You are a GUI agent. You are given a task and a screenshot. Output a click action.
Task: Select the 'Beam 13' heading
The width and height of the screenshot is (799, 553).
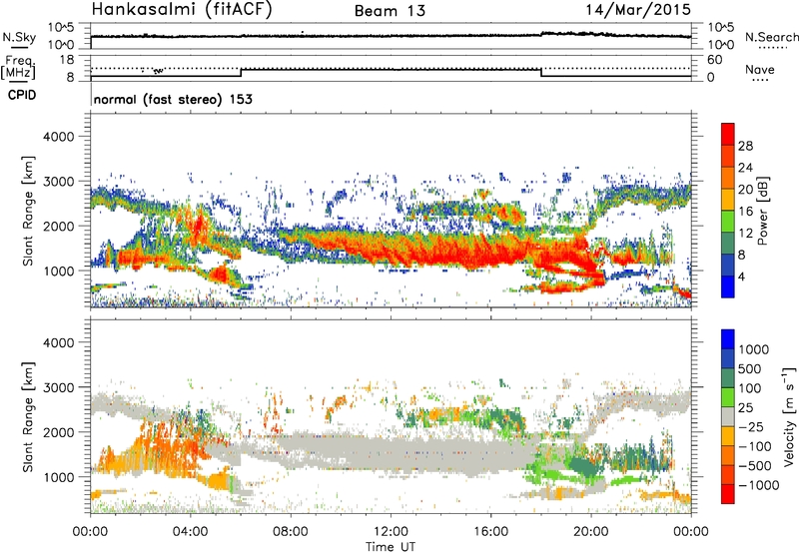click(390, 11)
